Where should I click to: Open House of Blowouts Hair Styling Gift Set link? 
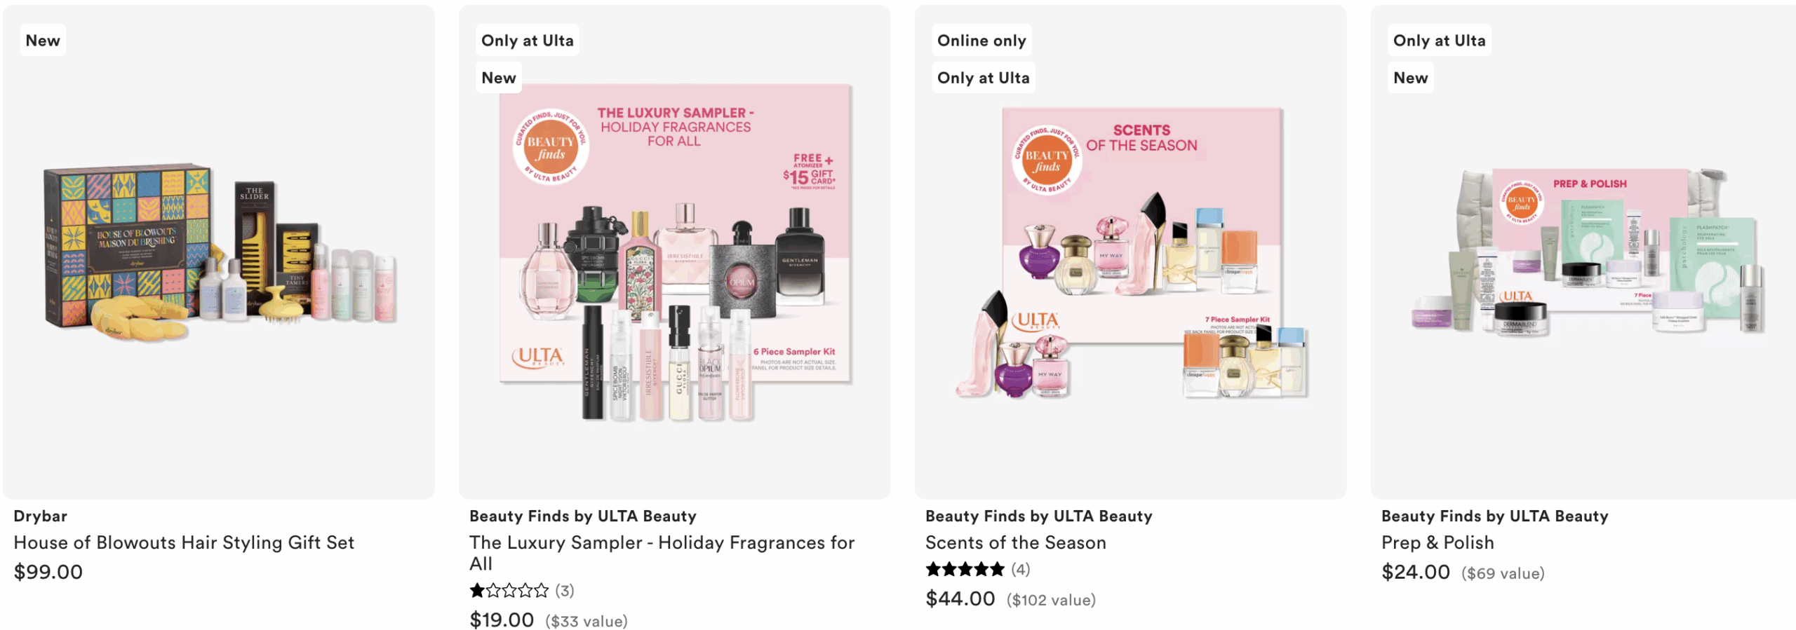click(184, 542)
